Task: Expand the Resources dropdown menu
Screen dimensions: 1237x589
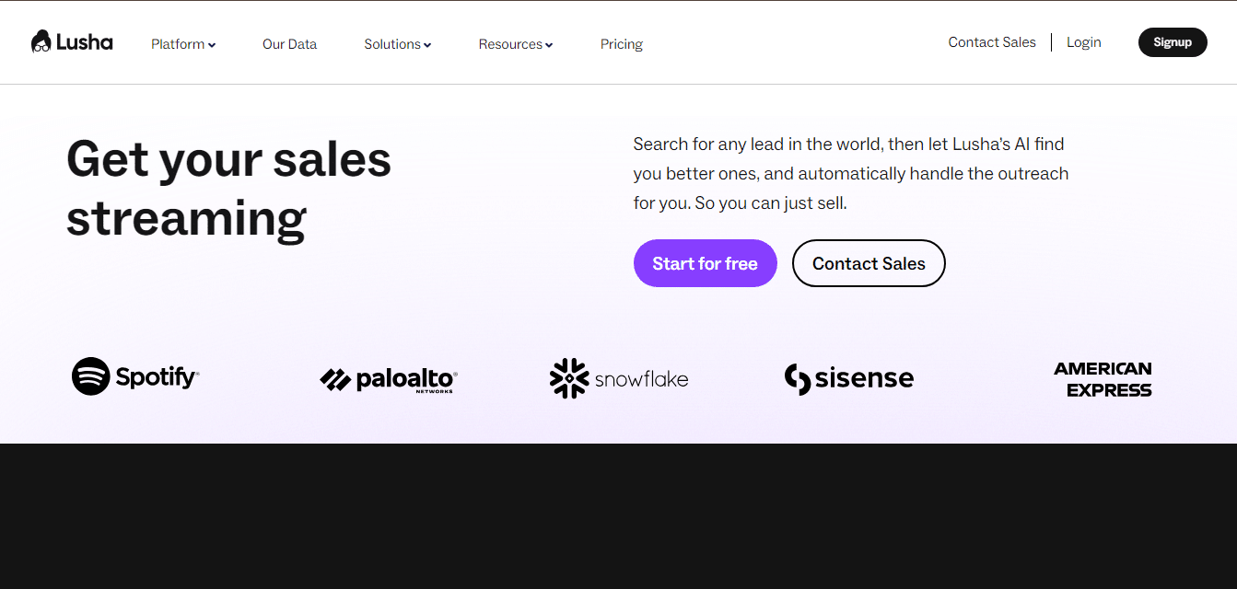Action: (x=515, y=44)
